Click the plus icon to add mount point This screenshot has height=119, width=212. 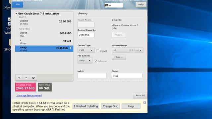[x=19, y=78]
